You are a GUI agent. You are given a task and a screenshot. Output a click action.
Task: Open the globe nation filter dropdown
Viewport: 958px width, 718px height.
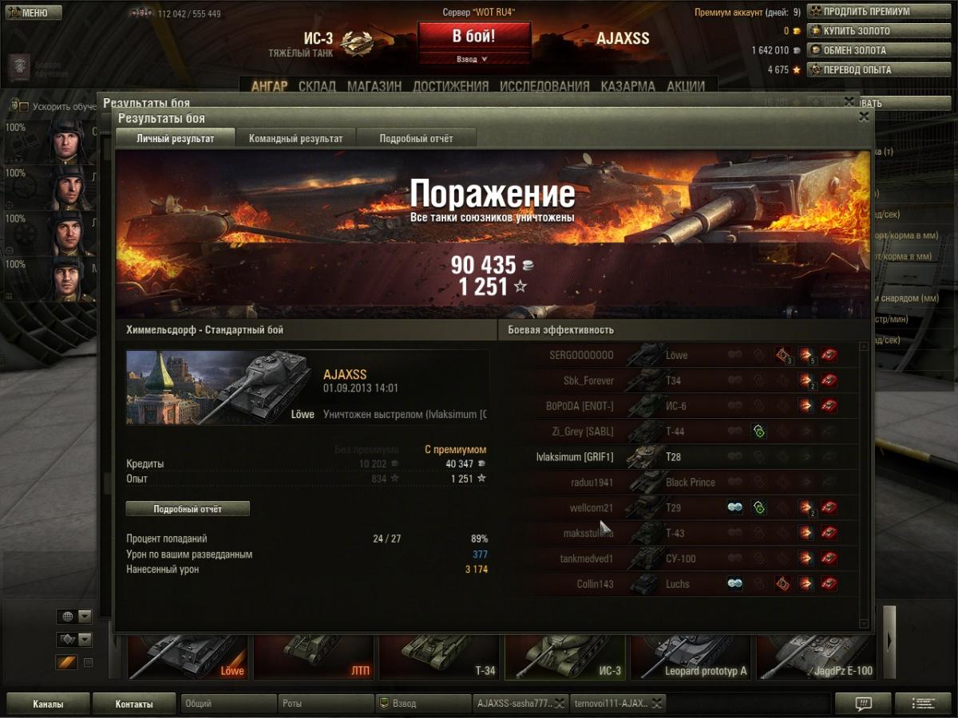click(74, 617)
